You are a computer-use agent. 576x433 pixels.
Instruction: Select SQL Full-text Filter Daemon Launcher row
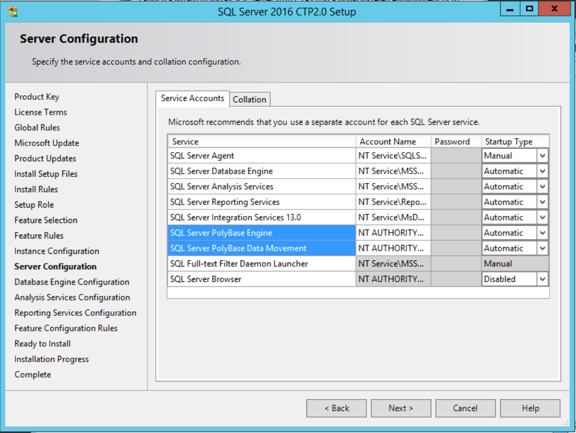click(262, 264)
